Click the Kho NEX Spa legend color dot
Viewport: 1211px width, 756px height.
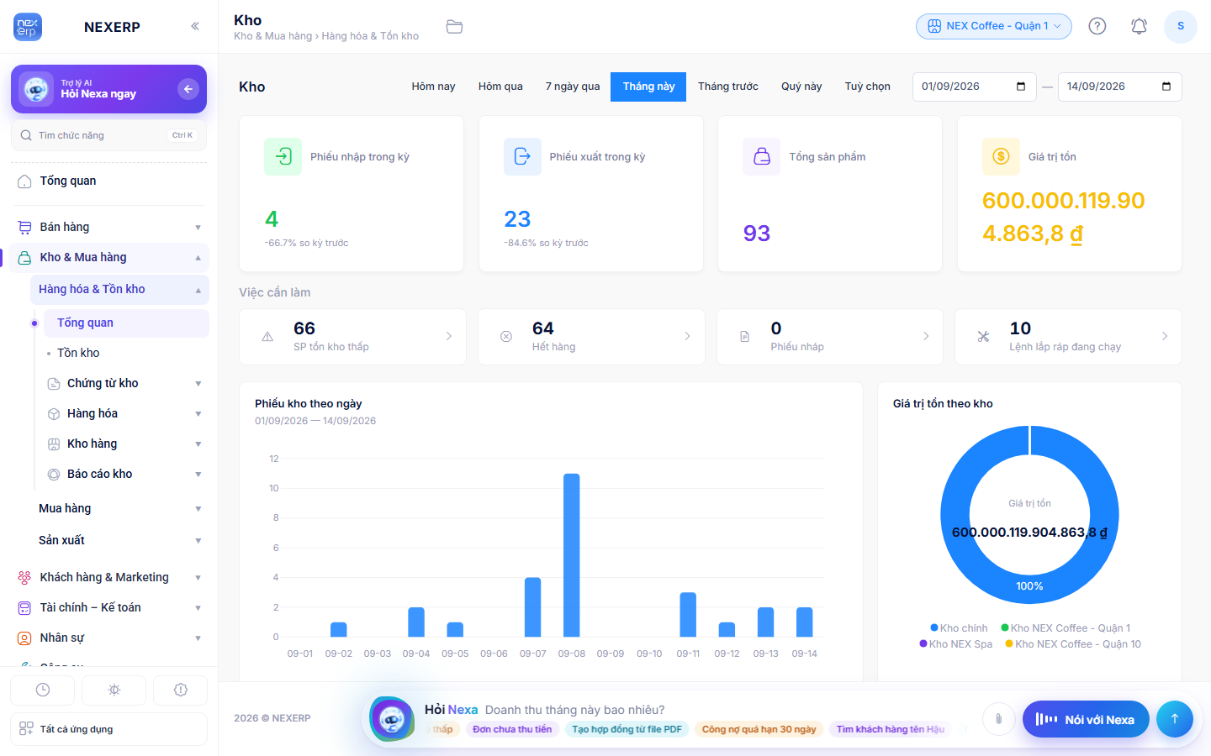923,644
